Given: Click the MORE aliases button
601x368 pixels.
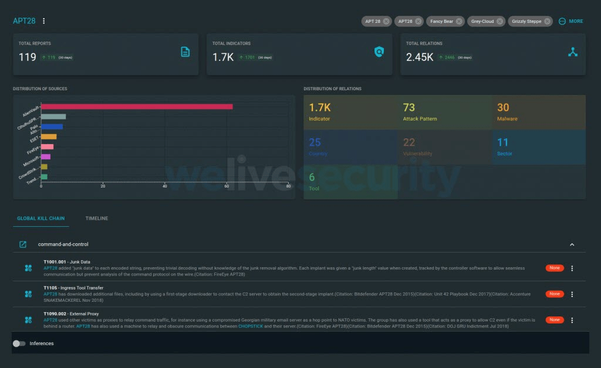Looking at the screenshot, I should point(570,21).
